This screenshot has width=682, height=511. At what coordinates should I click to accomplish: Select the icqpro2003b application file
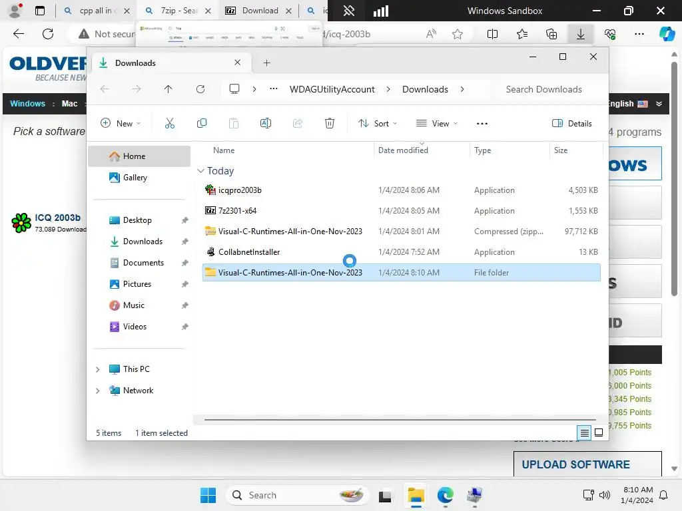click(x=401, y=190)
